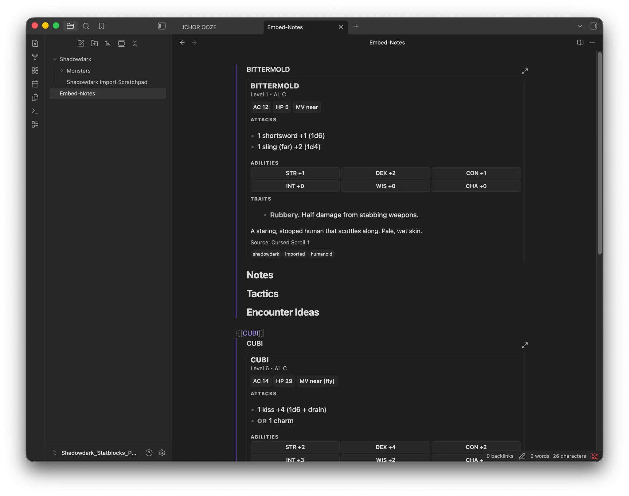629x496 pixels.
Task: Open the canvas ribbon icon
Action: click(x=35, y=70)
